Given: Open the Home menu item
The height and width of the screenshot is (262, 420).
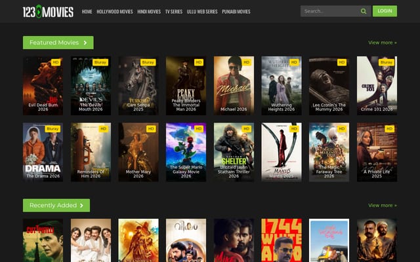Looking at the screenshot, I should (x=87, y=12).
